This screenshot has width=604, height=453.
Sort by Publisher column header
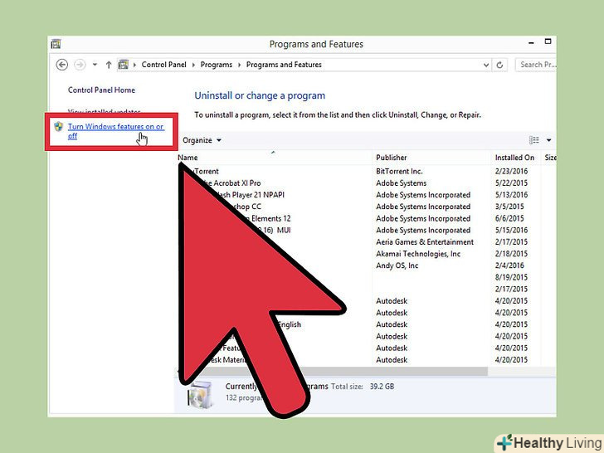click(x=392, y=158)
